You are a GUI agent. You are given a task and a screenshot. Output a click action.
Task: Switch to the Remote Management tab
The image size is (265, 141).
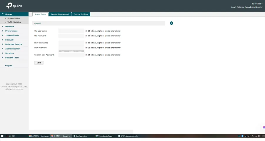click(x=60, y=14)
